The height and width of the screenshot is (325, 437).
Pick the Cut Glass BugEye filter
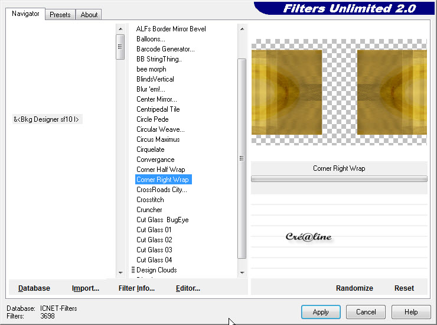pos(162,220)
